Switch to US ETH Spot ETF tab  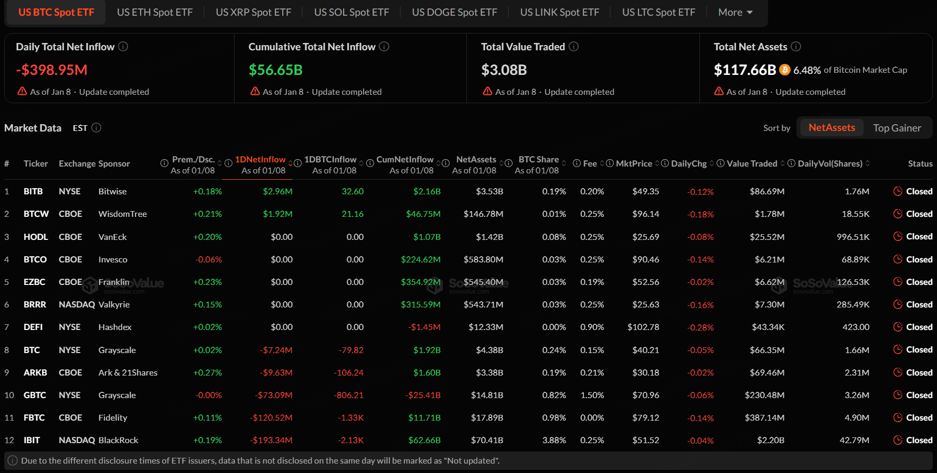coord(155,12)
